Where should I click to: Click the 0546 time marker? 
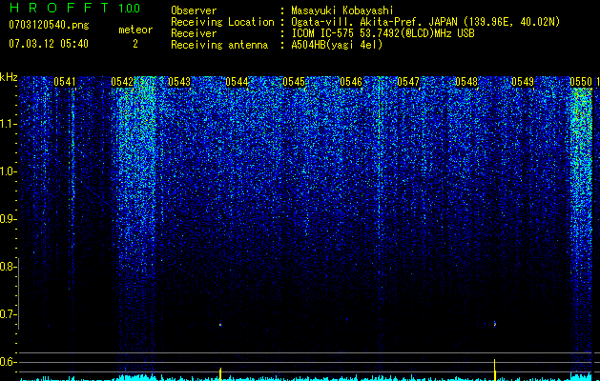click(x=351, y=82)
